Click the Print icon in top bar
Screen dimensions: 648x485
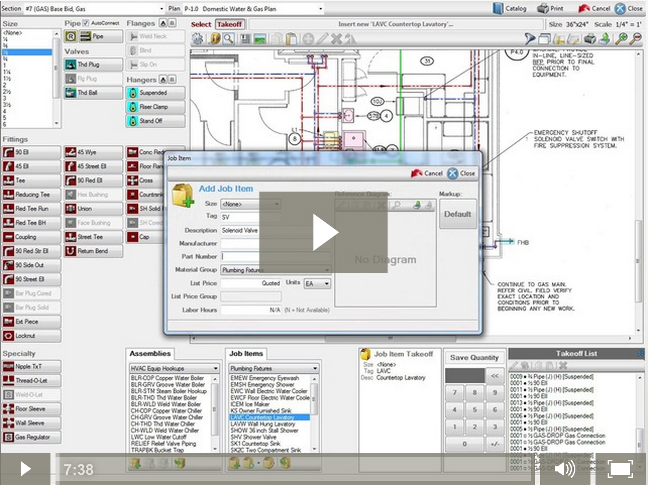[550, 8]
